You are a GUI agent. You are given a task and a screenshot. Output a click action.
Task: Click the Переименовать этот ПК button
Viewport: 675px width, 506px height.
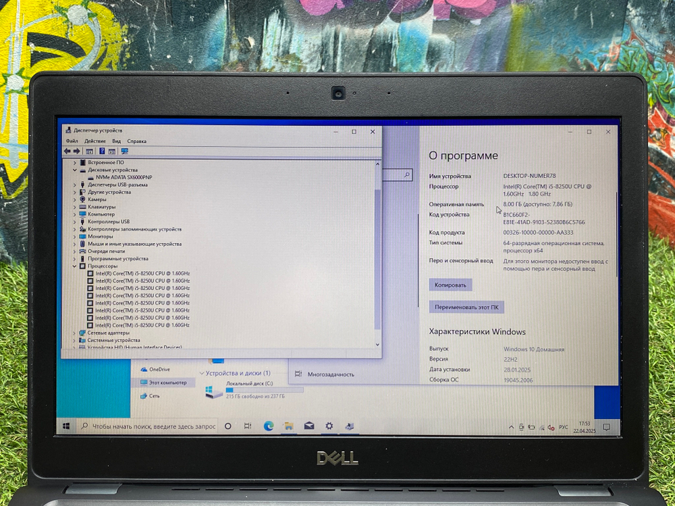466,307
